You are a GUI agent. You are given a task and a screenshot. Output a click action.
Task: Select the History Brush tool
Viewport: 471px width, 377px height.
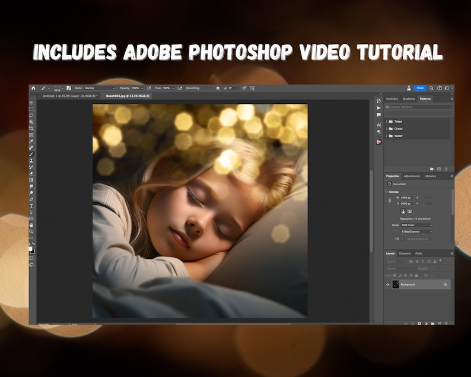pyautogui.click(x=31, y=167)
